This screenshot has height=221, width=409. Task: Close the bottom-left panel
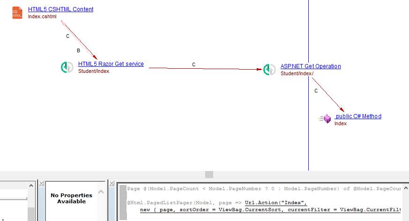point(2,184)
